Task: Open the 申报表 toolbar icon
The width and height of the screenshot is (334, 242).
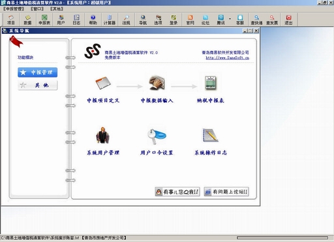Action: point(44,20)
